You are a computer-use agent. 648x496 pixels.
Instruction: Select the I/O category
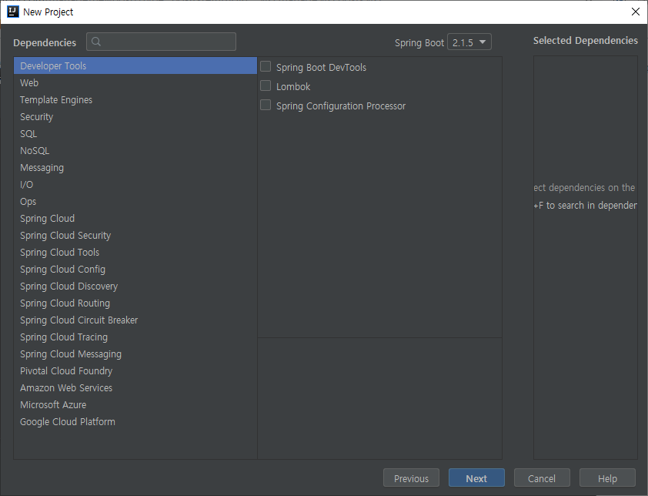[x=135, y=185]
